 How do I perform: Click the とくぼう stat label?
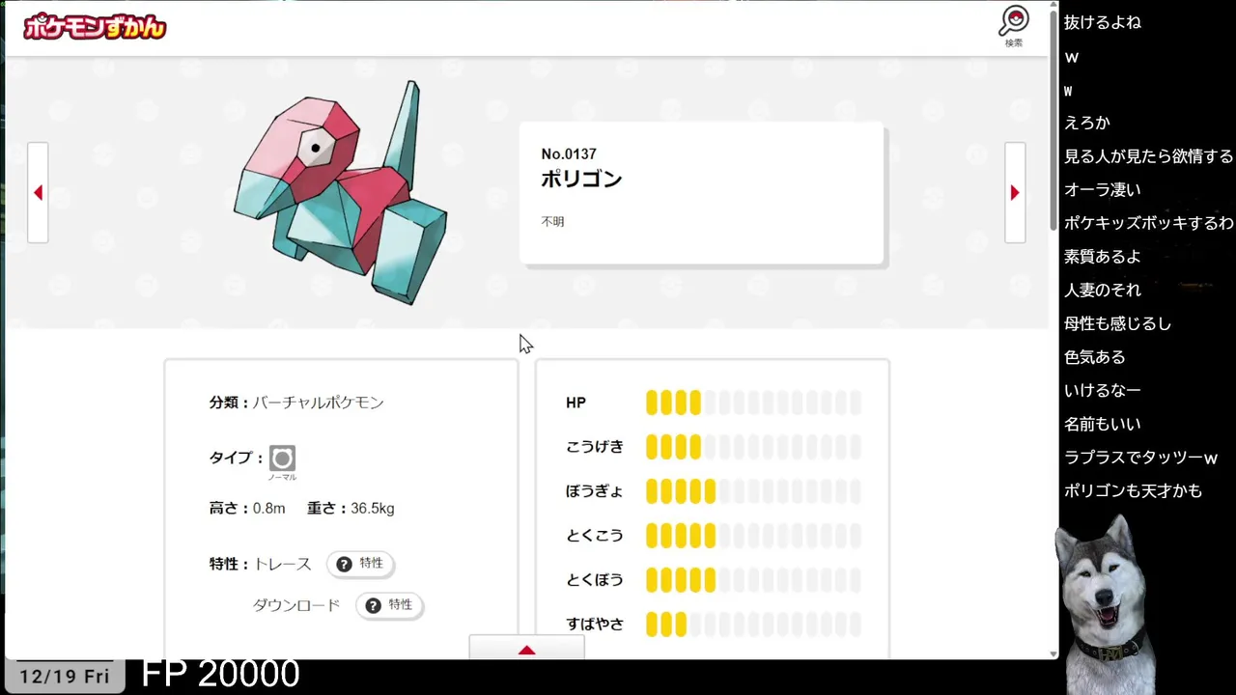[595, 580]
